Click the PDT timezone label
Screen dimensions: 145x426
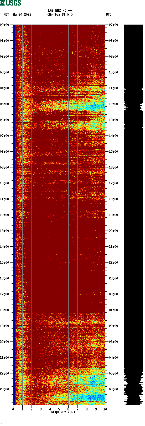pos(6,15)
